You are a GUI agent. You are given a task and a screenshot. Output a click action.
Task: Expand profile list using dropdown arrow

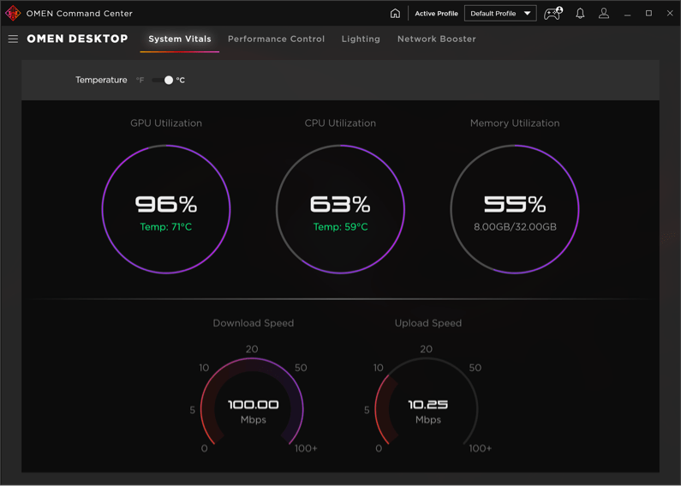[527, 14]
